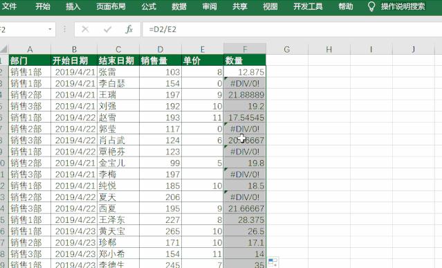Image resolution: width=442 pixels, height=268 pixels.
Task: Select cell containing 赵雪
Action: (x=118, y=117)
